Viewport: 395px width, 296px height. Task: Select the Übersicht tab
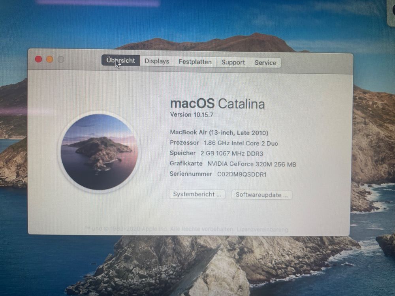tap(121, 60)
